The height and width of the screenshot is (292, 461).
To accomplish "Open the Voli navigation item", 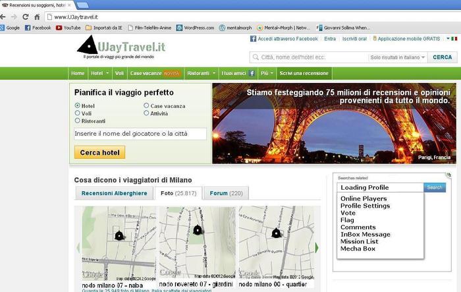I will (119, 73).
